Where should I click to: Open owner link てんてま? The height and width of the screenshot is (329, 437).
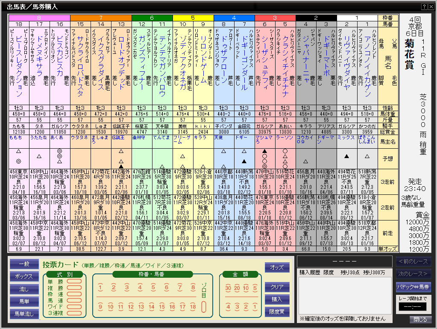pos(161,138)
